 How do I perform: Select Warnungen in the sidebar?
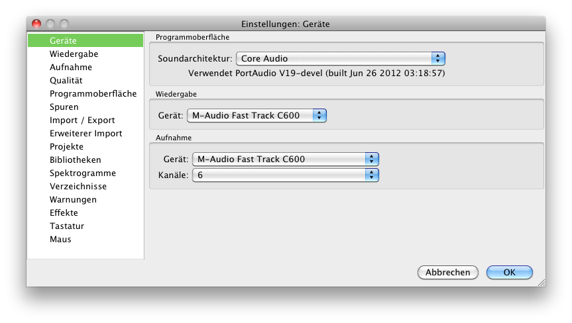point(86,199)
